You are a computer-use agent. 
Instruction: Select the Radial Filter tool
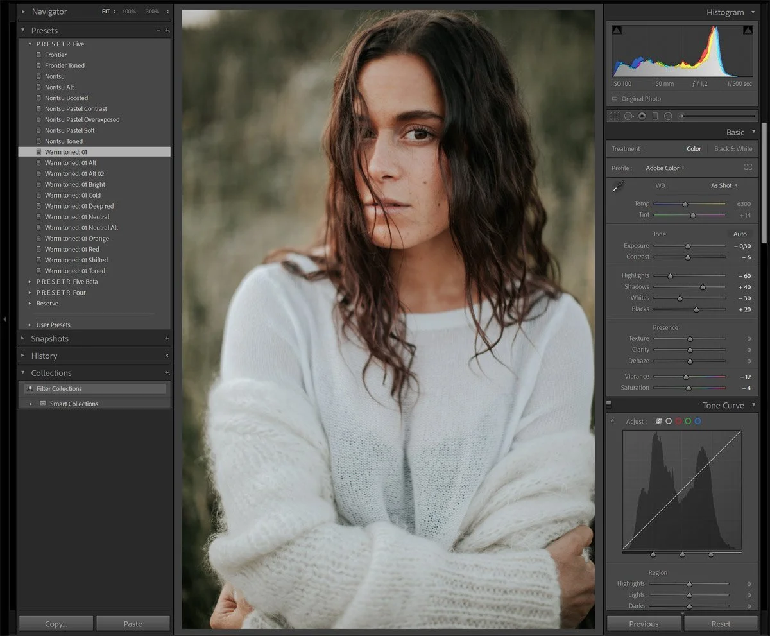(667, 116)
